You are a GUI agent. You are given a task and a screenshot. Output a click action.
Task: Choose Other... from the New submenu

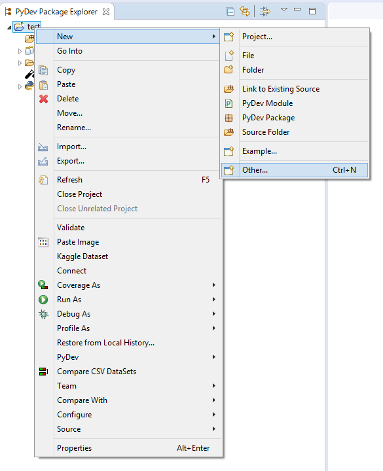tap(295, 170)
